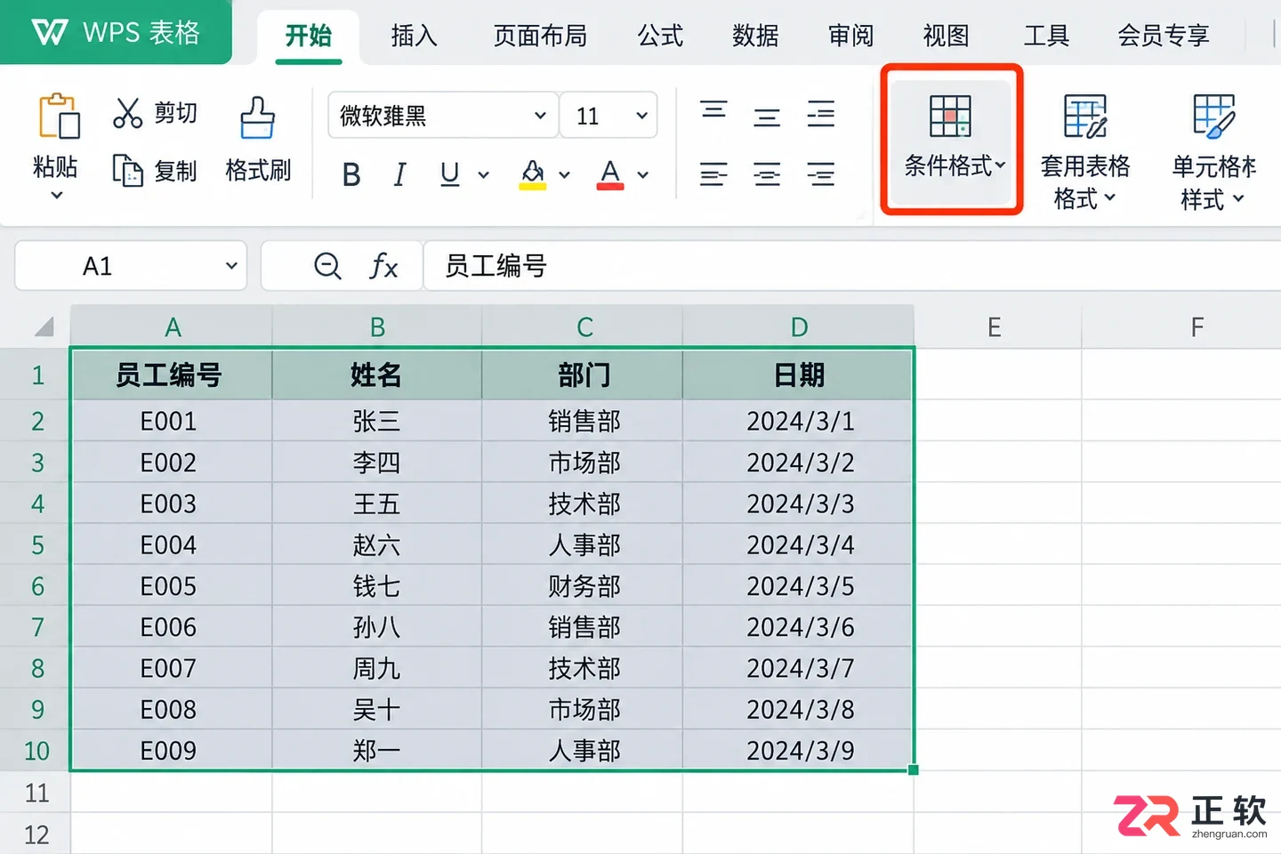Viewport: 1281px width, 854px height.
Task: Click the select-all corner triangle
Action: tap(44, 327)
